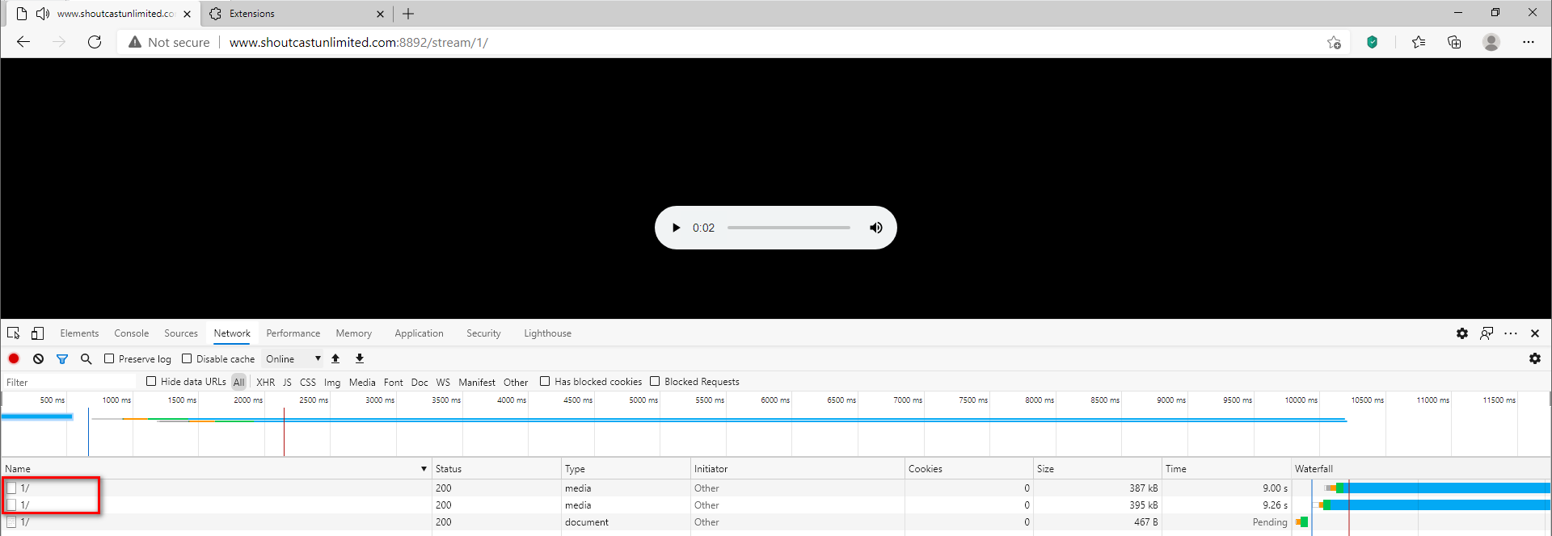Image resolution: width=1552 pixels, height=536 pixels.
Task: Toggle device emulation icon
Action: (37, 333)
